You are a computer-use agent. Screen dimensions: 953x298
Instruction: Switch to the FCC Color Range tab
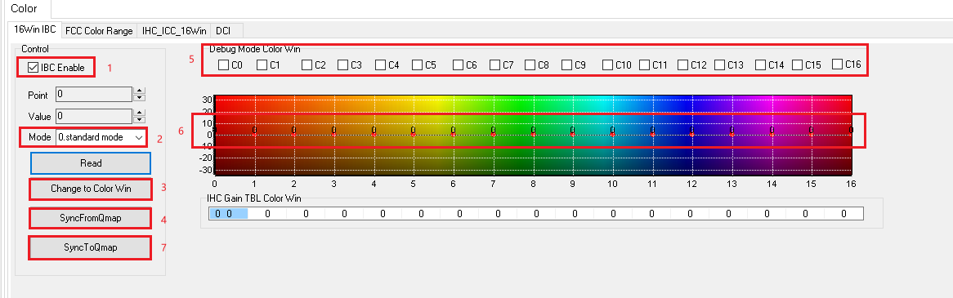99,30
